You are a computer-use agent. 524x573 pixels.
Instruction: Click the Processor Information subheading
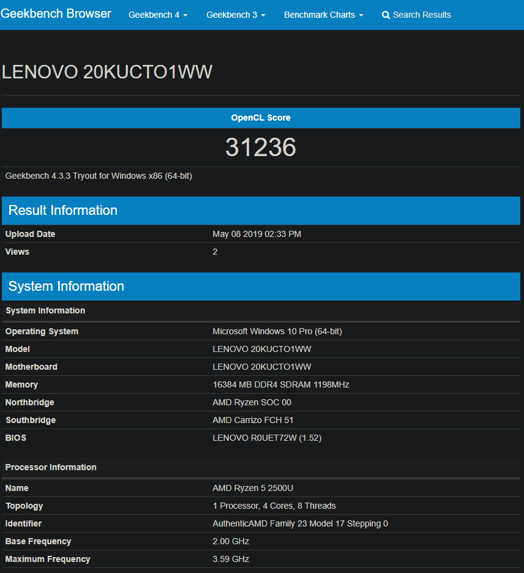[51, 467]
